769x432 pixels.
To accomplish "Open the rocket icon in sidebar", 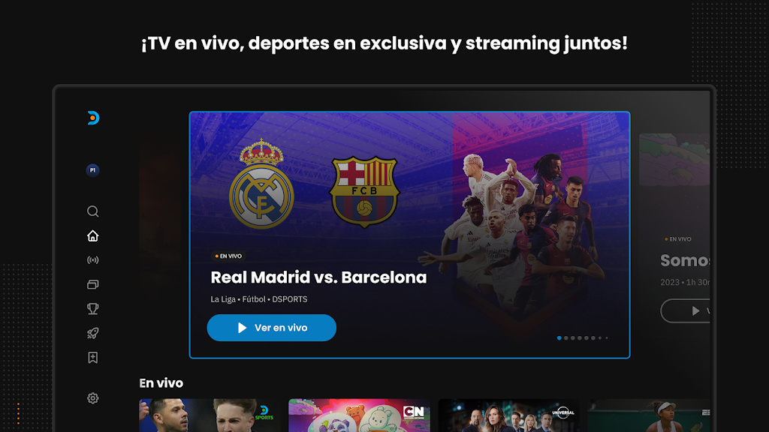I will (92, 333).
